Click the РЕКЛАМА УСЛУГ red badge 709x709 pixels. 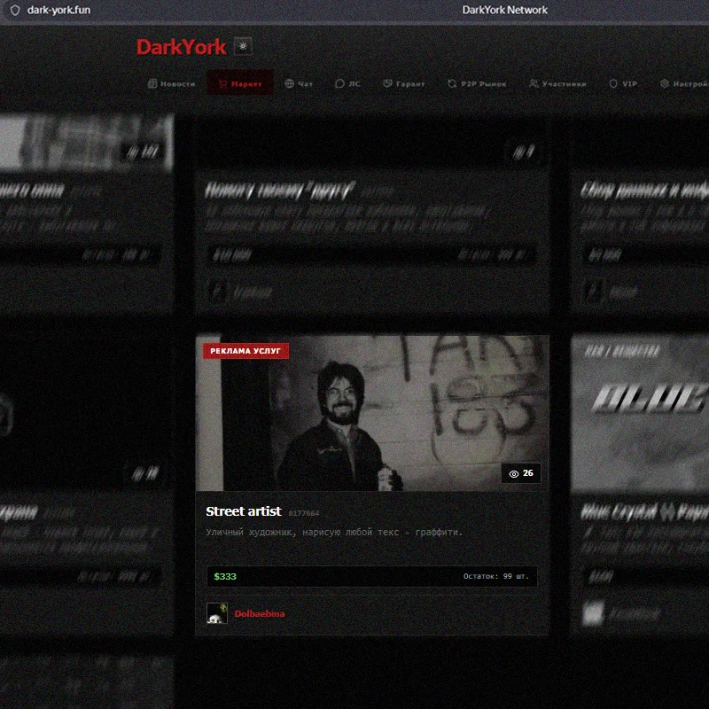245,351
